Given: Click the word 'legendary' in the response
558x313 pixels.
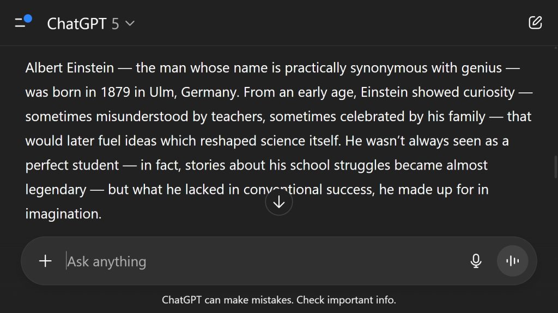Looking at the screenshot, I should (56, 190).
